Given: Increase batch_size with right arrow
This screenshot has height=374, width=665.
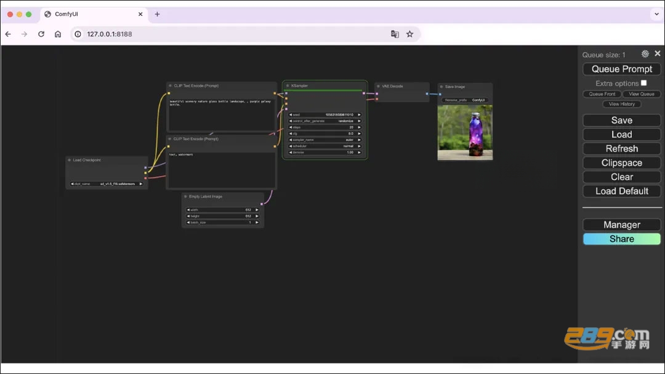Looking at the screenshot, I should [257, 222].
